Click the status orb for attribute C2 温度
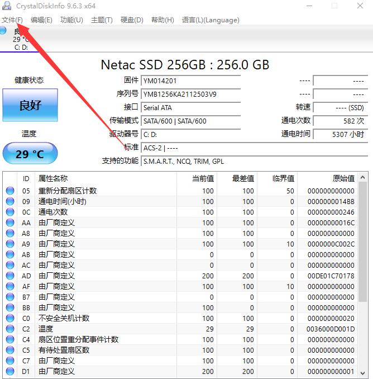This screenshot has height=379, width=373. 10,329
